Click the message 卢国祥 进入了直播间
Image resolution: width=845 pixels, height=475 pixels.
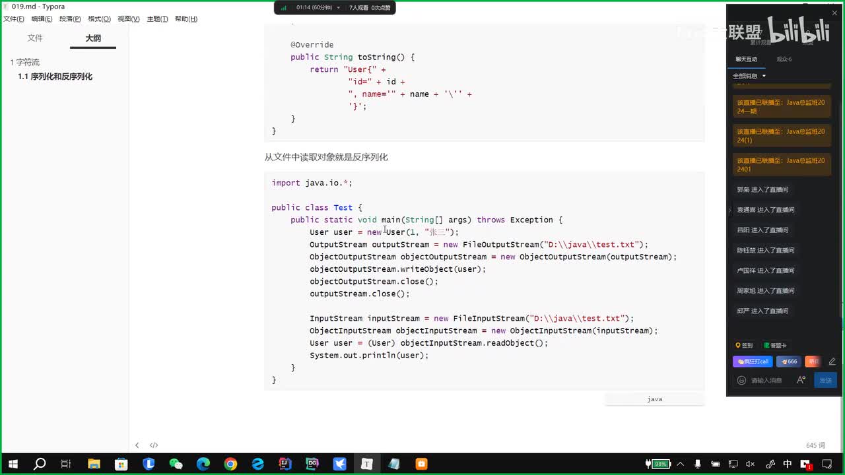click(766, 270)
